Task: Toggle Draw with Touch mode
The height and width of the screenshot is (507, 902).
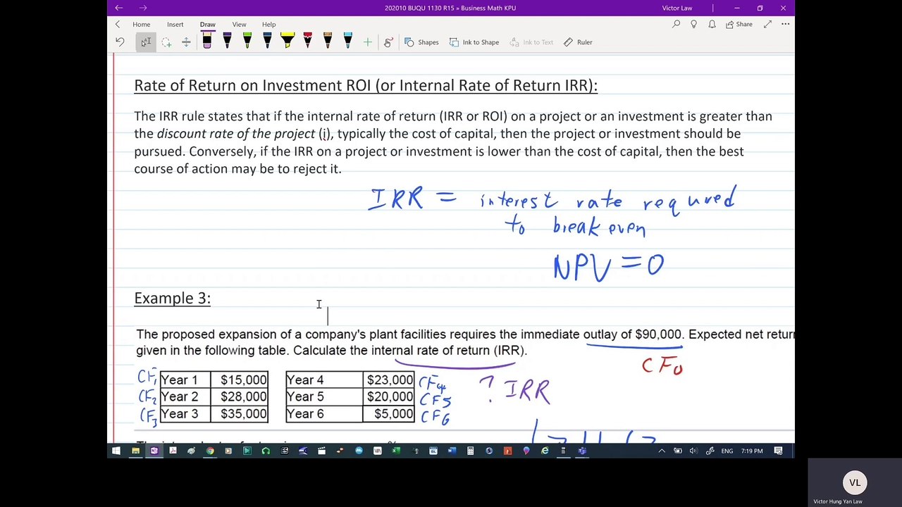Action: coord(388,42)
